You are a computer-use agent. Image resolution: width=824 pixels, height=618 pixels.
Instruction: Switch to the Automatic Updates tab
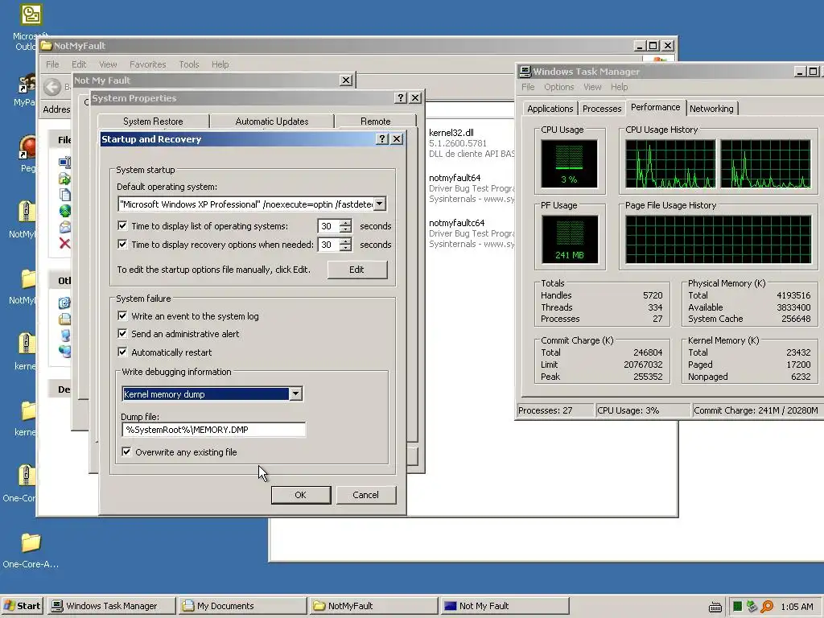coord(272,122)
